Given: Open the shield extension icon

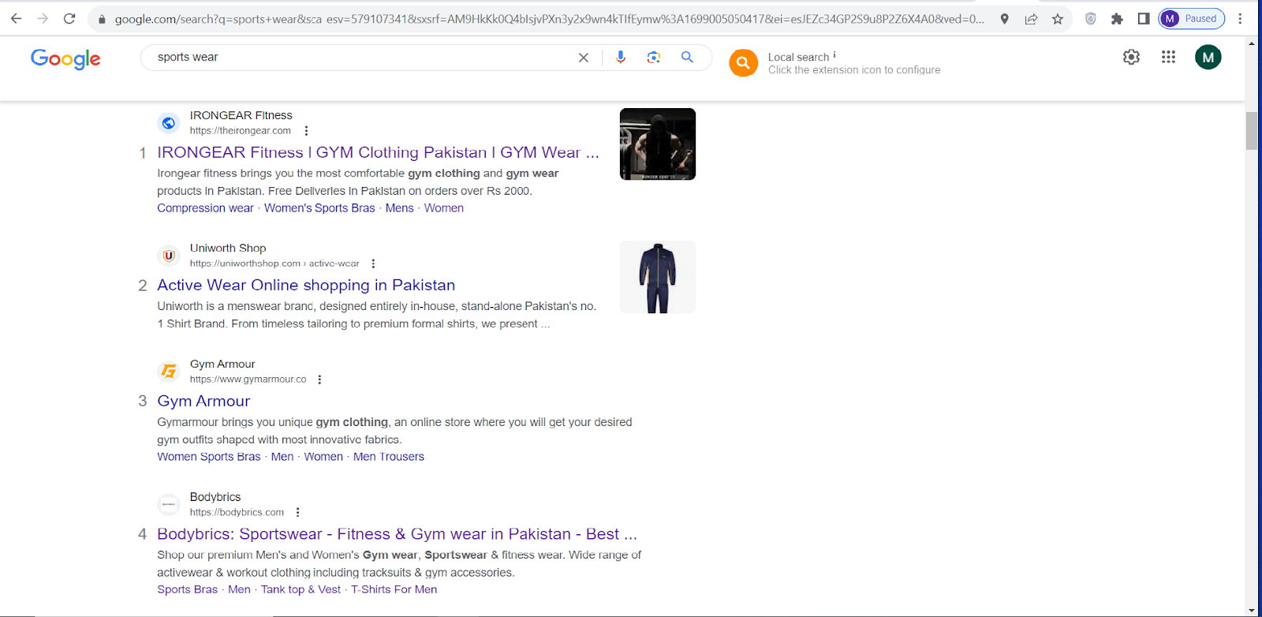Looking at the screenshot, I should (1091, 19).
